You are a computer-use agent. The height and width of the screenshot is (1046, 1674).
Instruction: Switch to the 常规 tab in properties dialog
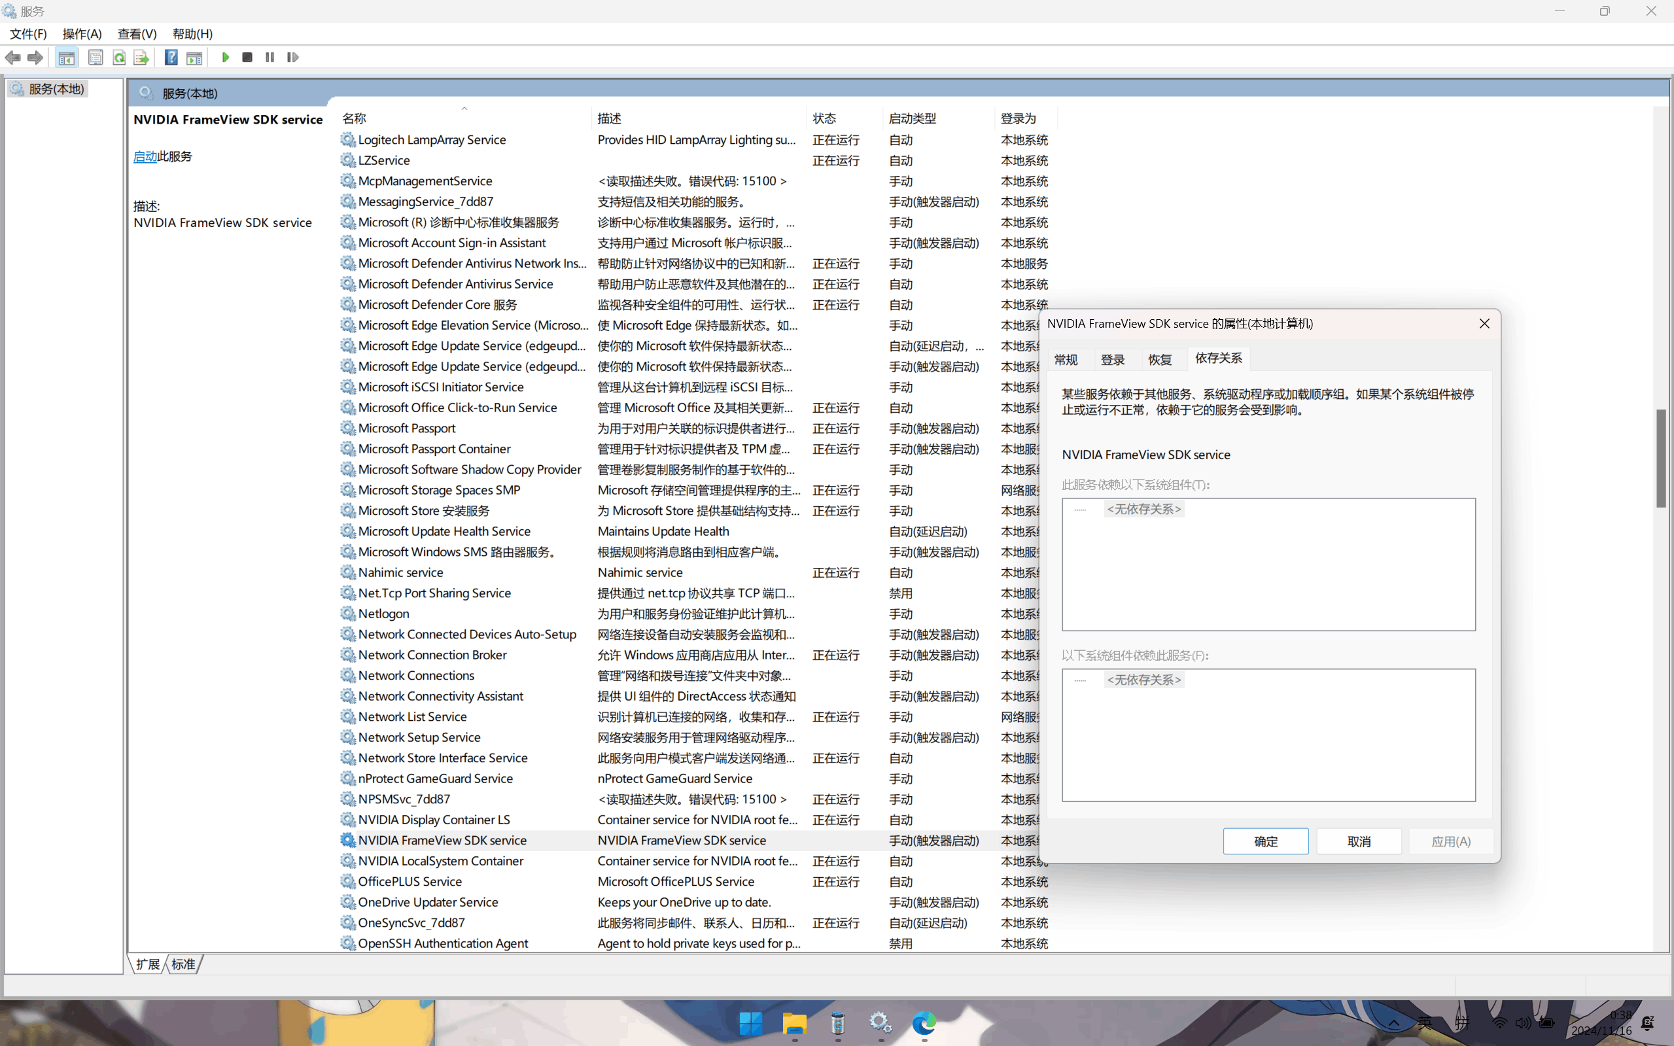pos(1065,360)
